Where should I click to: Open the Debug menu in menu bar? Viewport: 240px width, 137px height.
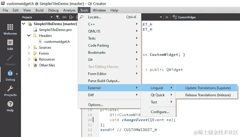[53, 10]
